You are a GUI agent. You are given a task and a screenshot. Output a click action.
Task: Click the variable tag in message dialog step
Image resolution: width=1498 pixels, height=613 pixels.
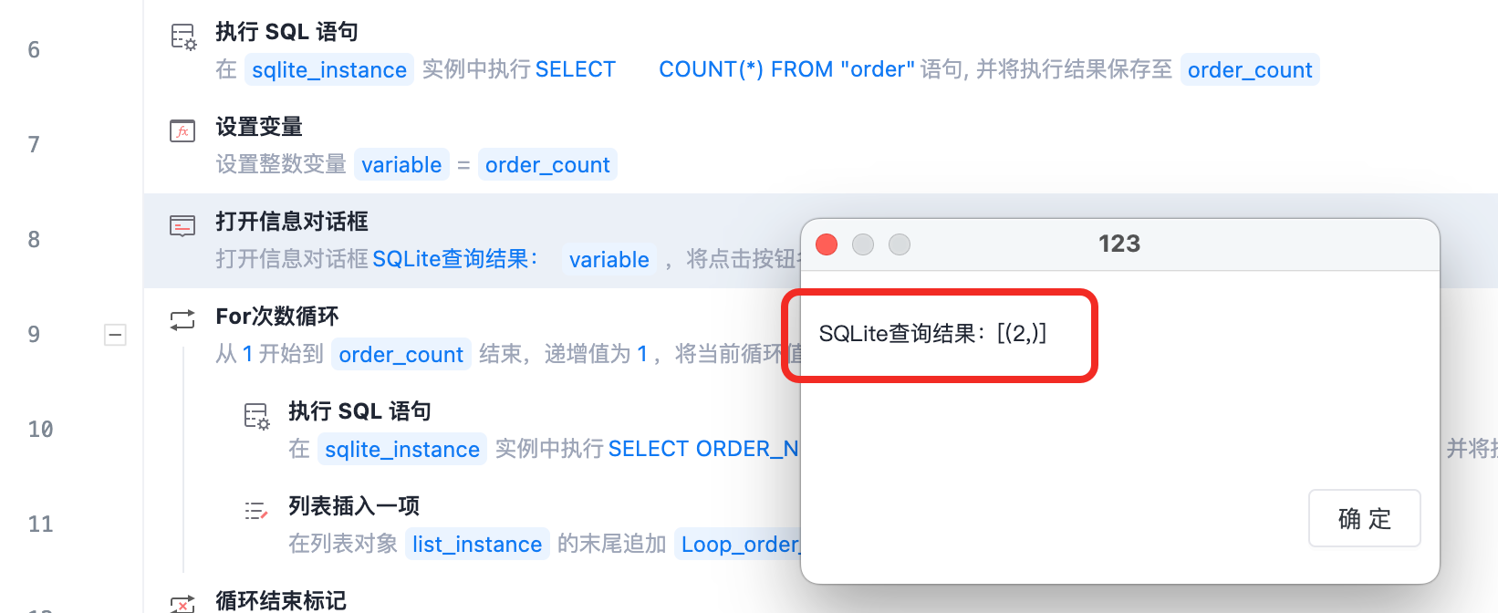pos(609,260)
